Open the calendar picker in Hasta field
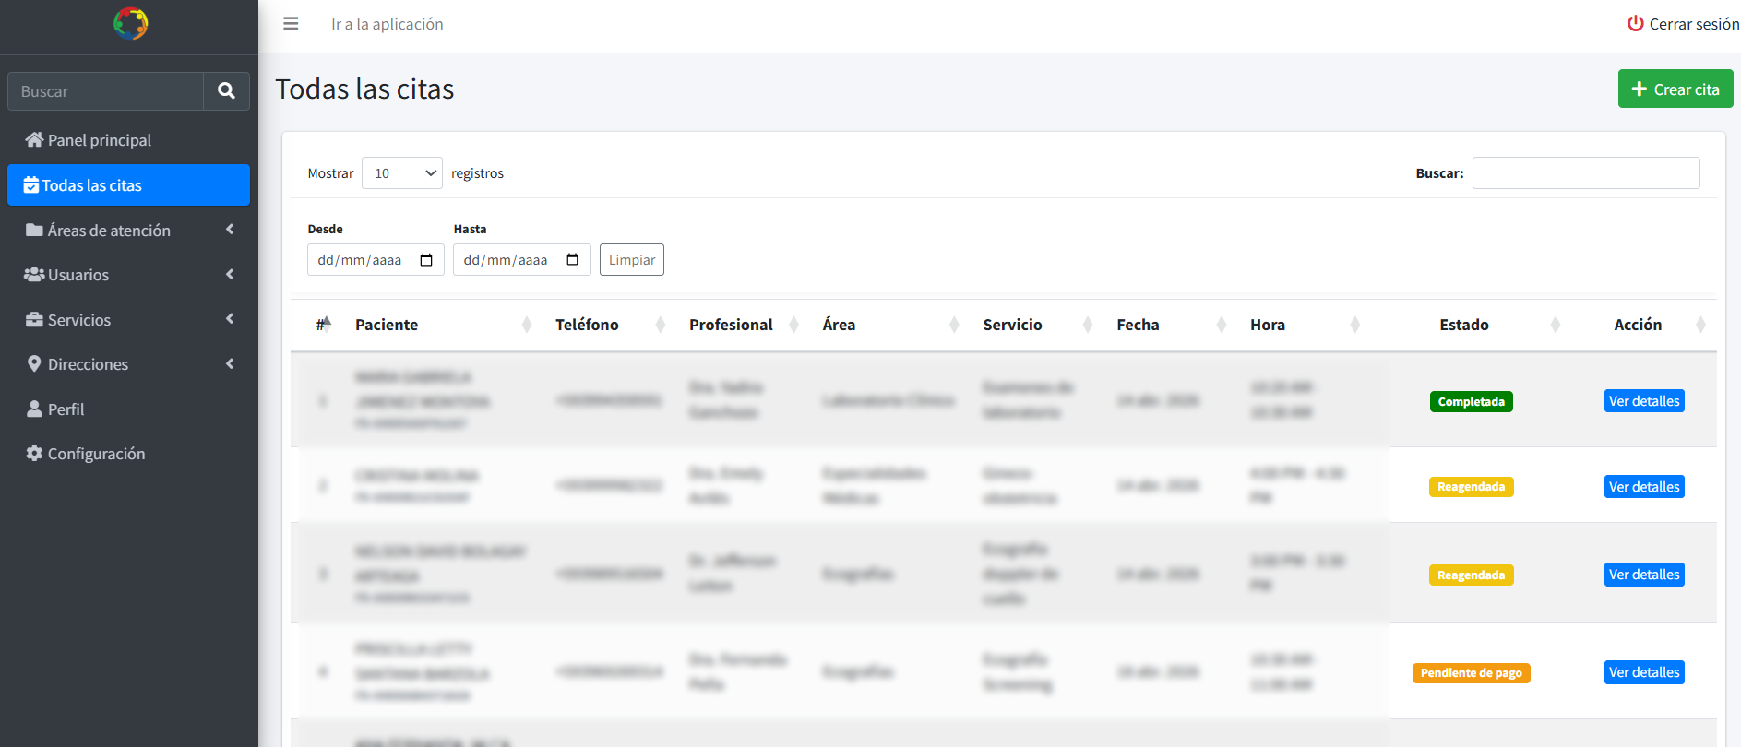Screen dimensions: 1741x747 click(x=572, y=260)
